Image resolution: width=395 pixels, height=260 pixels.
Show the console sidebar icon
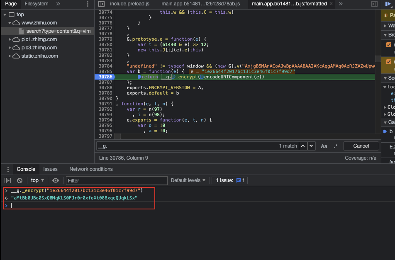point(8,180)
